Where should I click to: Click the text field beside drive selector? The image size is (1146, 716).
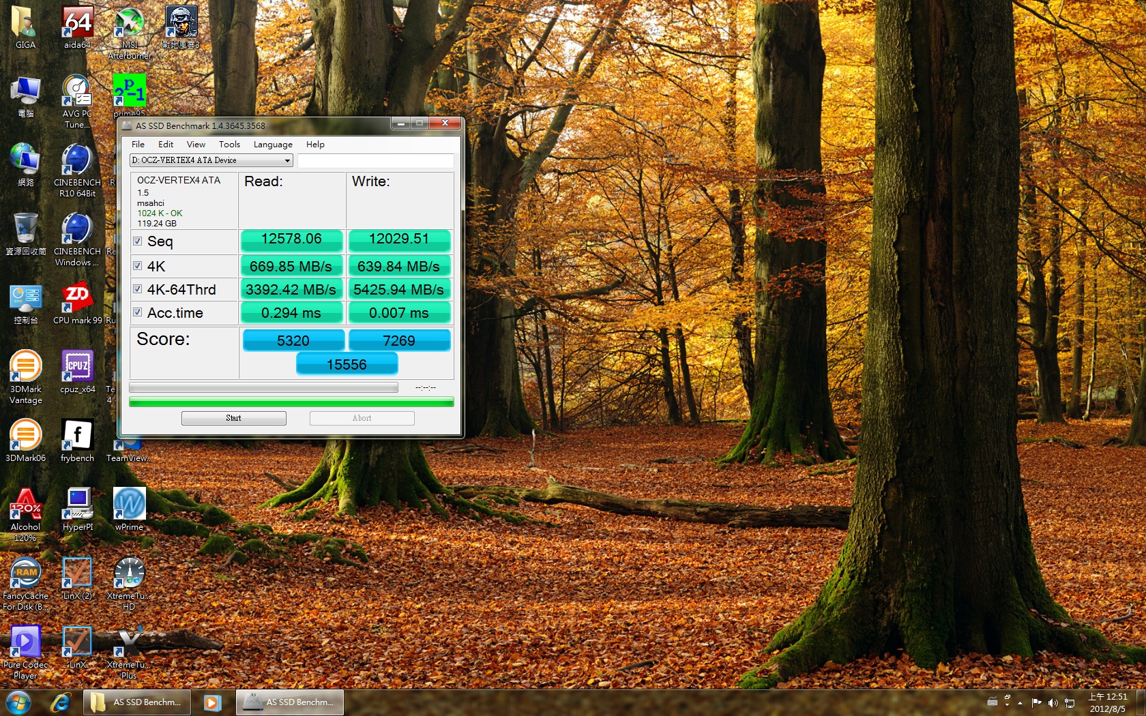pos(375,161)
